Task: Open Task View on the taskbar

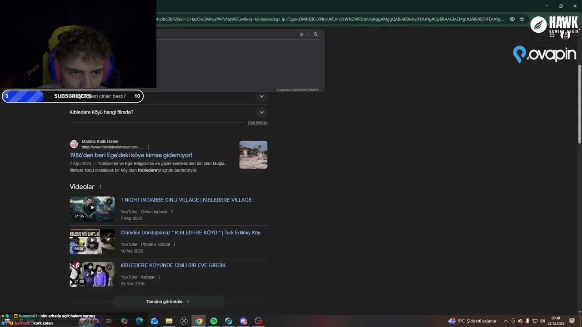Action: [109, 321]
